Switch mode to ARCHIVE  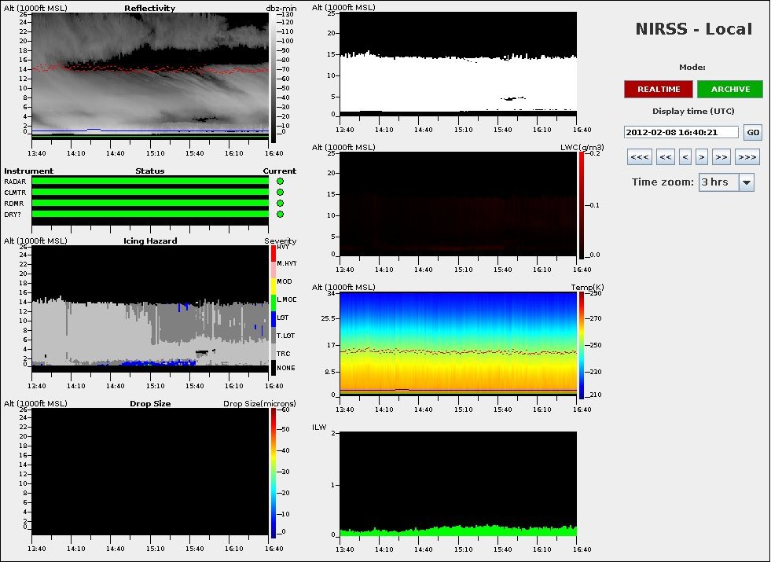[730, 89]
